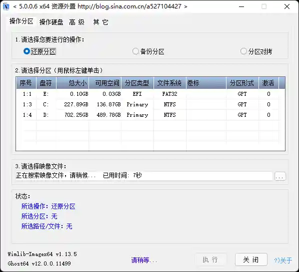Image resolution: width=299 pixels, height=272 pixels.
Task: Click the 总大小 column header
Action: click(x=72, y=83)
